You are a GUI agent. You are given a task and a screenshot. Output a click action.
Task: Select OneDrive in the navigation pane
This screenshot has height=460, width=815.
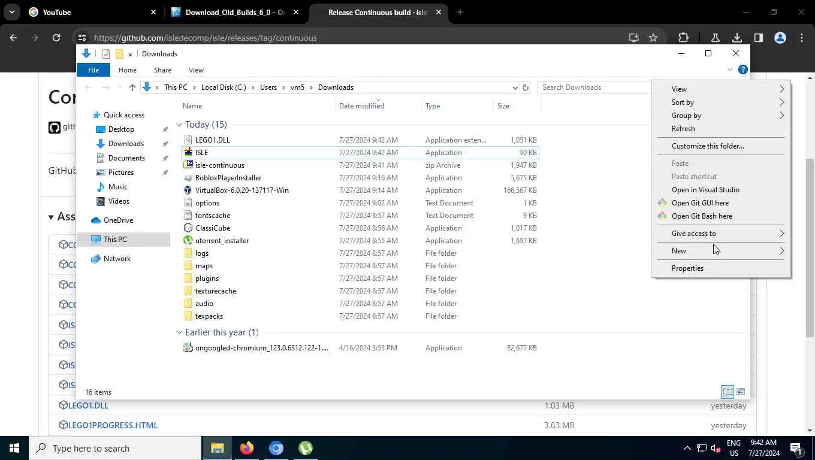pyautogui.click(x=118, y=220)
